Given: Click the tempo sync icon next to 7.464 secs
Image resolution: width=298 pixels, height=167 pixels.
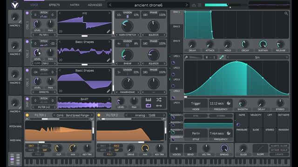Looking at the screenshot, I should tap(229, 133).
